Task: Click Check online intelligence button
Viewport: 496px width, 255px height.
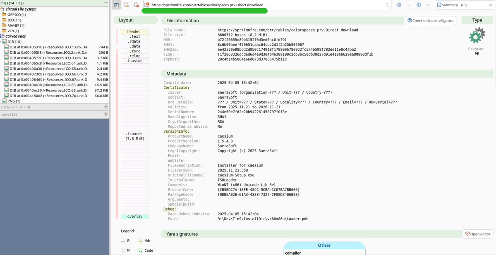Action: tap(430, 20)
